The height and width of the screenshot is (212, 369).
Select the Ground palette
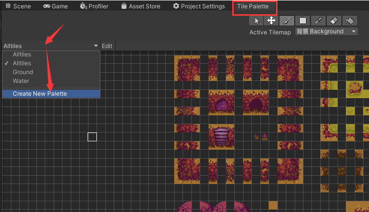tap(51, 72)
